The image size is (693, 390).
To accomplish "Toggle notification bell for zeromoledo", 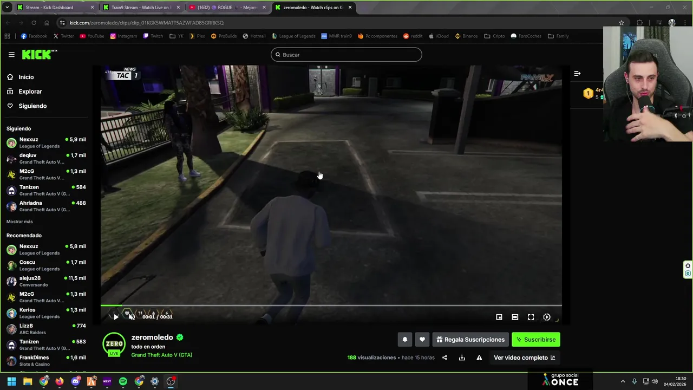I will pos(404,340).
